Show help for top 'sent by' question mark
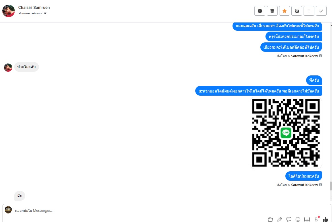Image resolution: width=332 pixels, height=222 pixels. point(320,56)
